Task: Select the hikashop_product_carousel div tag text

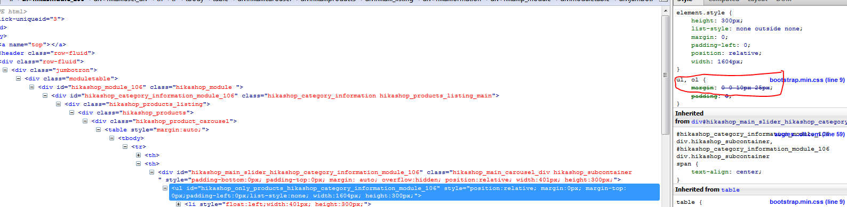Action: [164, 121]
